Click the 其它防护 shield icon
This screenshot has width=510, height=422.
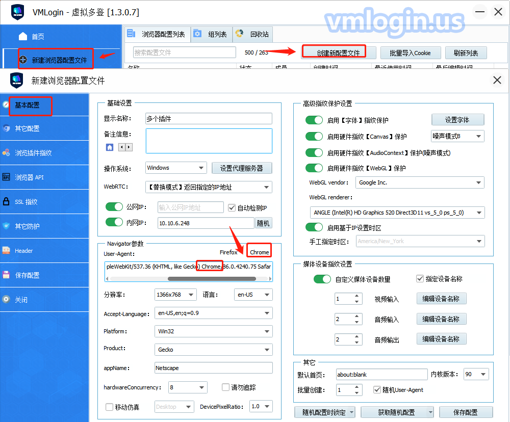(6, 226)
